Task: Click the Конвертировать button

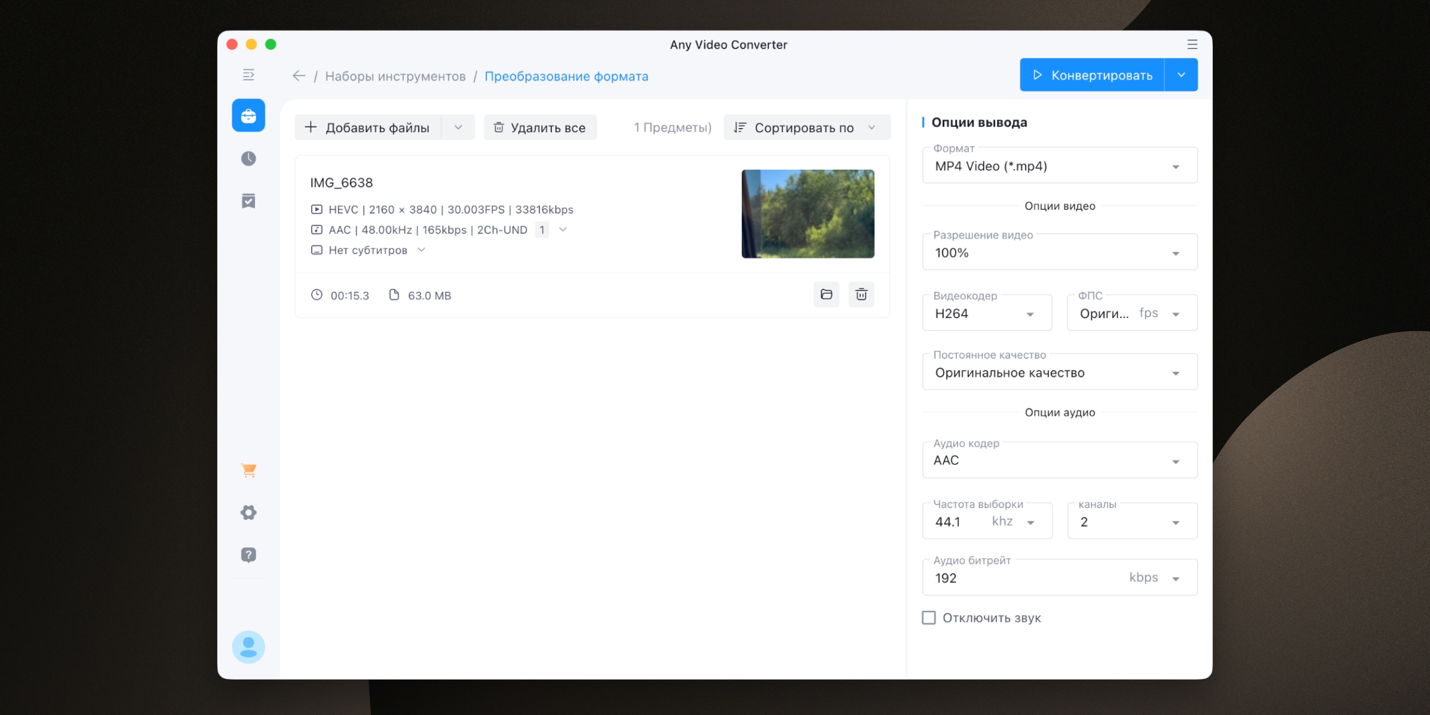Action: point(1092,75)
